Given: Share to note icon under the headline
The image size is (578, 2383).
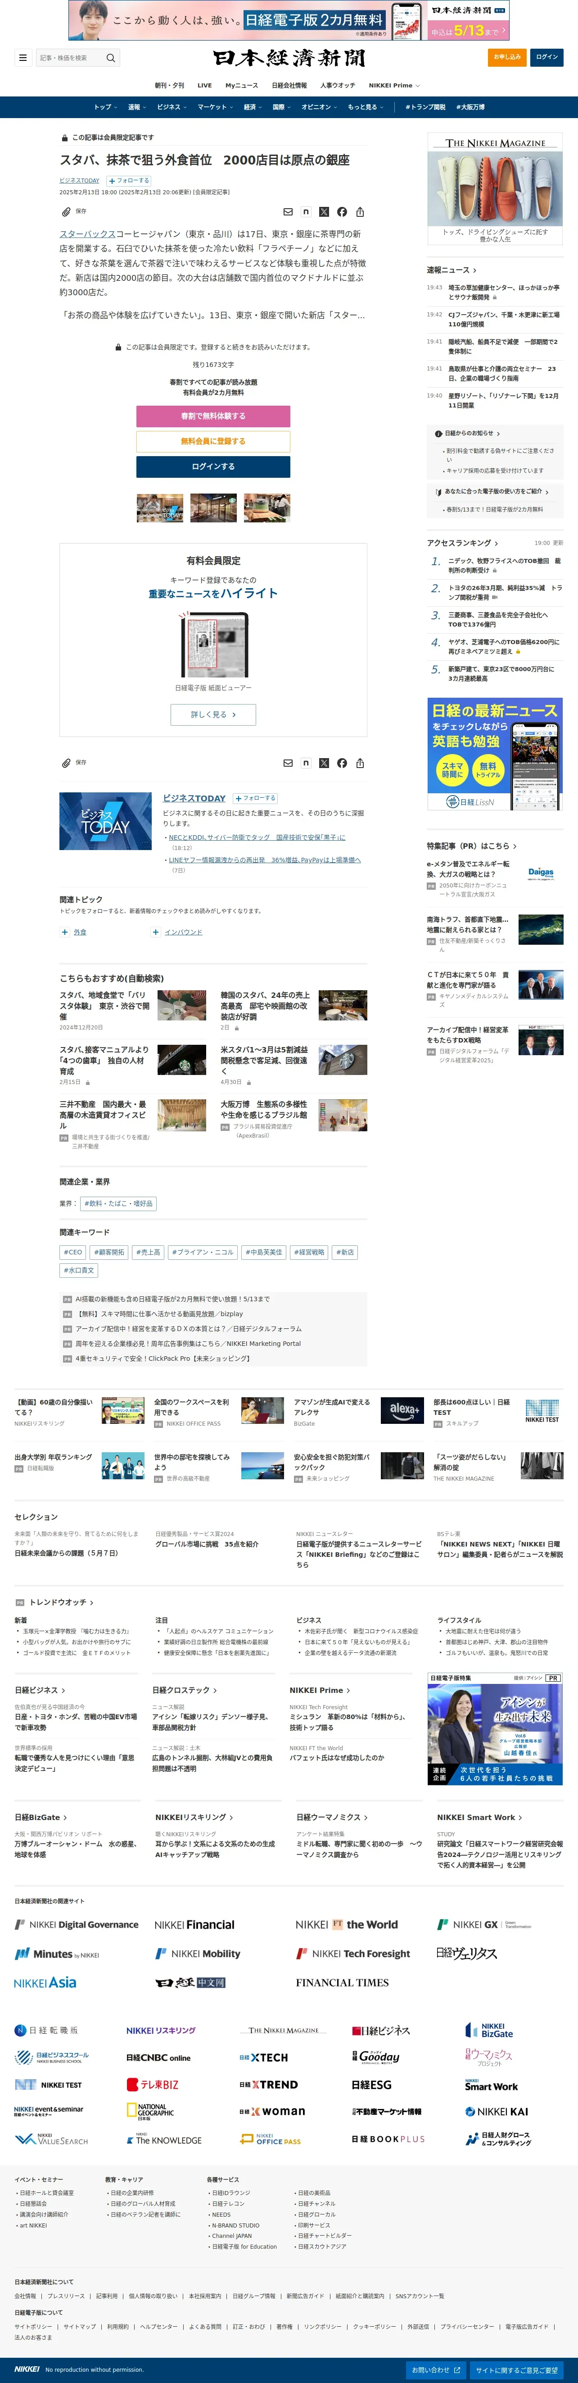Looking at the screenshot, I should pyautogui.click(x=306, y=212).
